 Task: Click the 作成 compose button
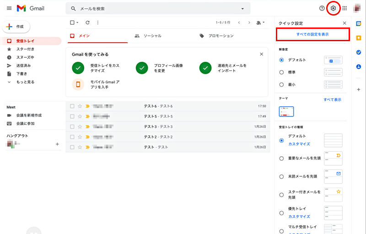[x=16, y=27]
